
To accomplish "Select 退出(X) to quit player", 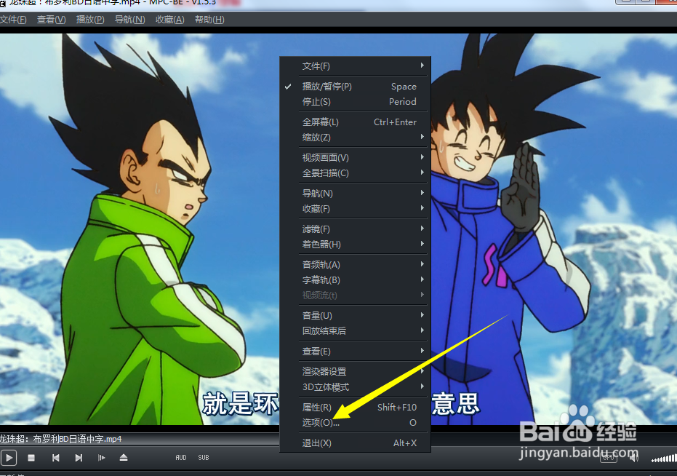I will click(x=355, y=443).
